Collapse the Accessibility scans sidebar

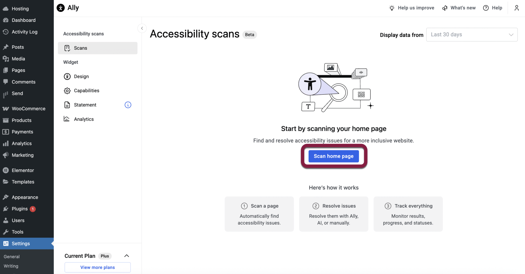(x=142, y=28)
